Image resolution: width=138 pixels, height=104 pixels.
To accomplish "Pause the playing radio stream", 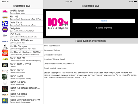I will 104,21.
